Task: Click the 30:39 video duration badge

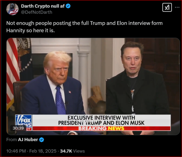Action: (x=18, y=128)
